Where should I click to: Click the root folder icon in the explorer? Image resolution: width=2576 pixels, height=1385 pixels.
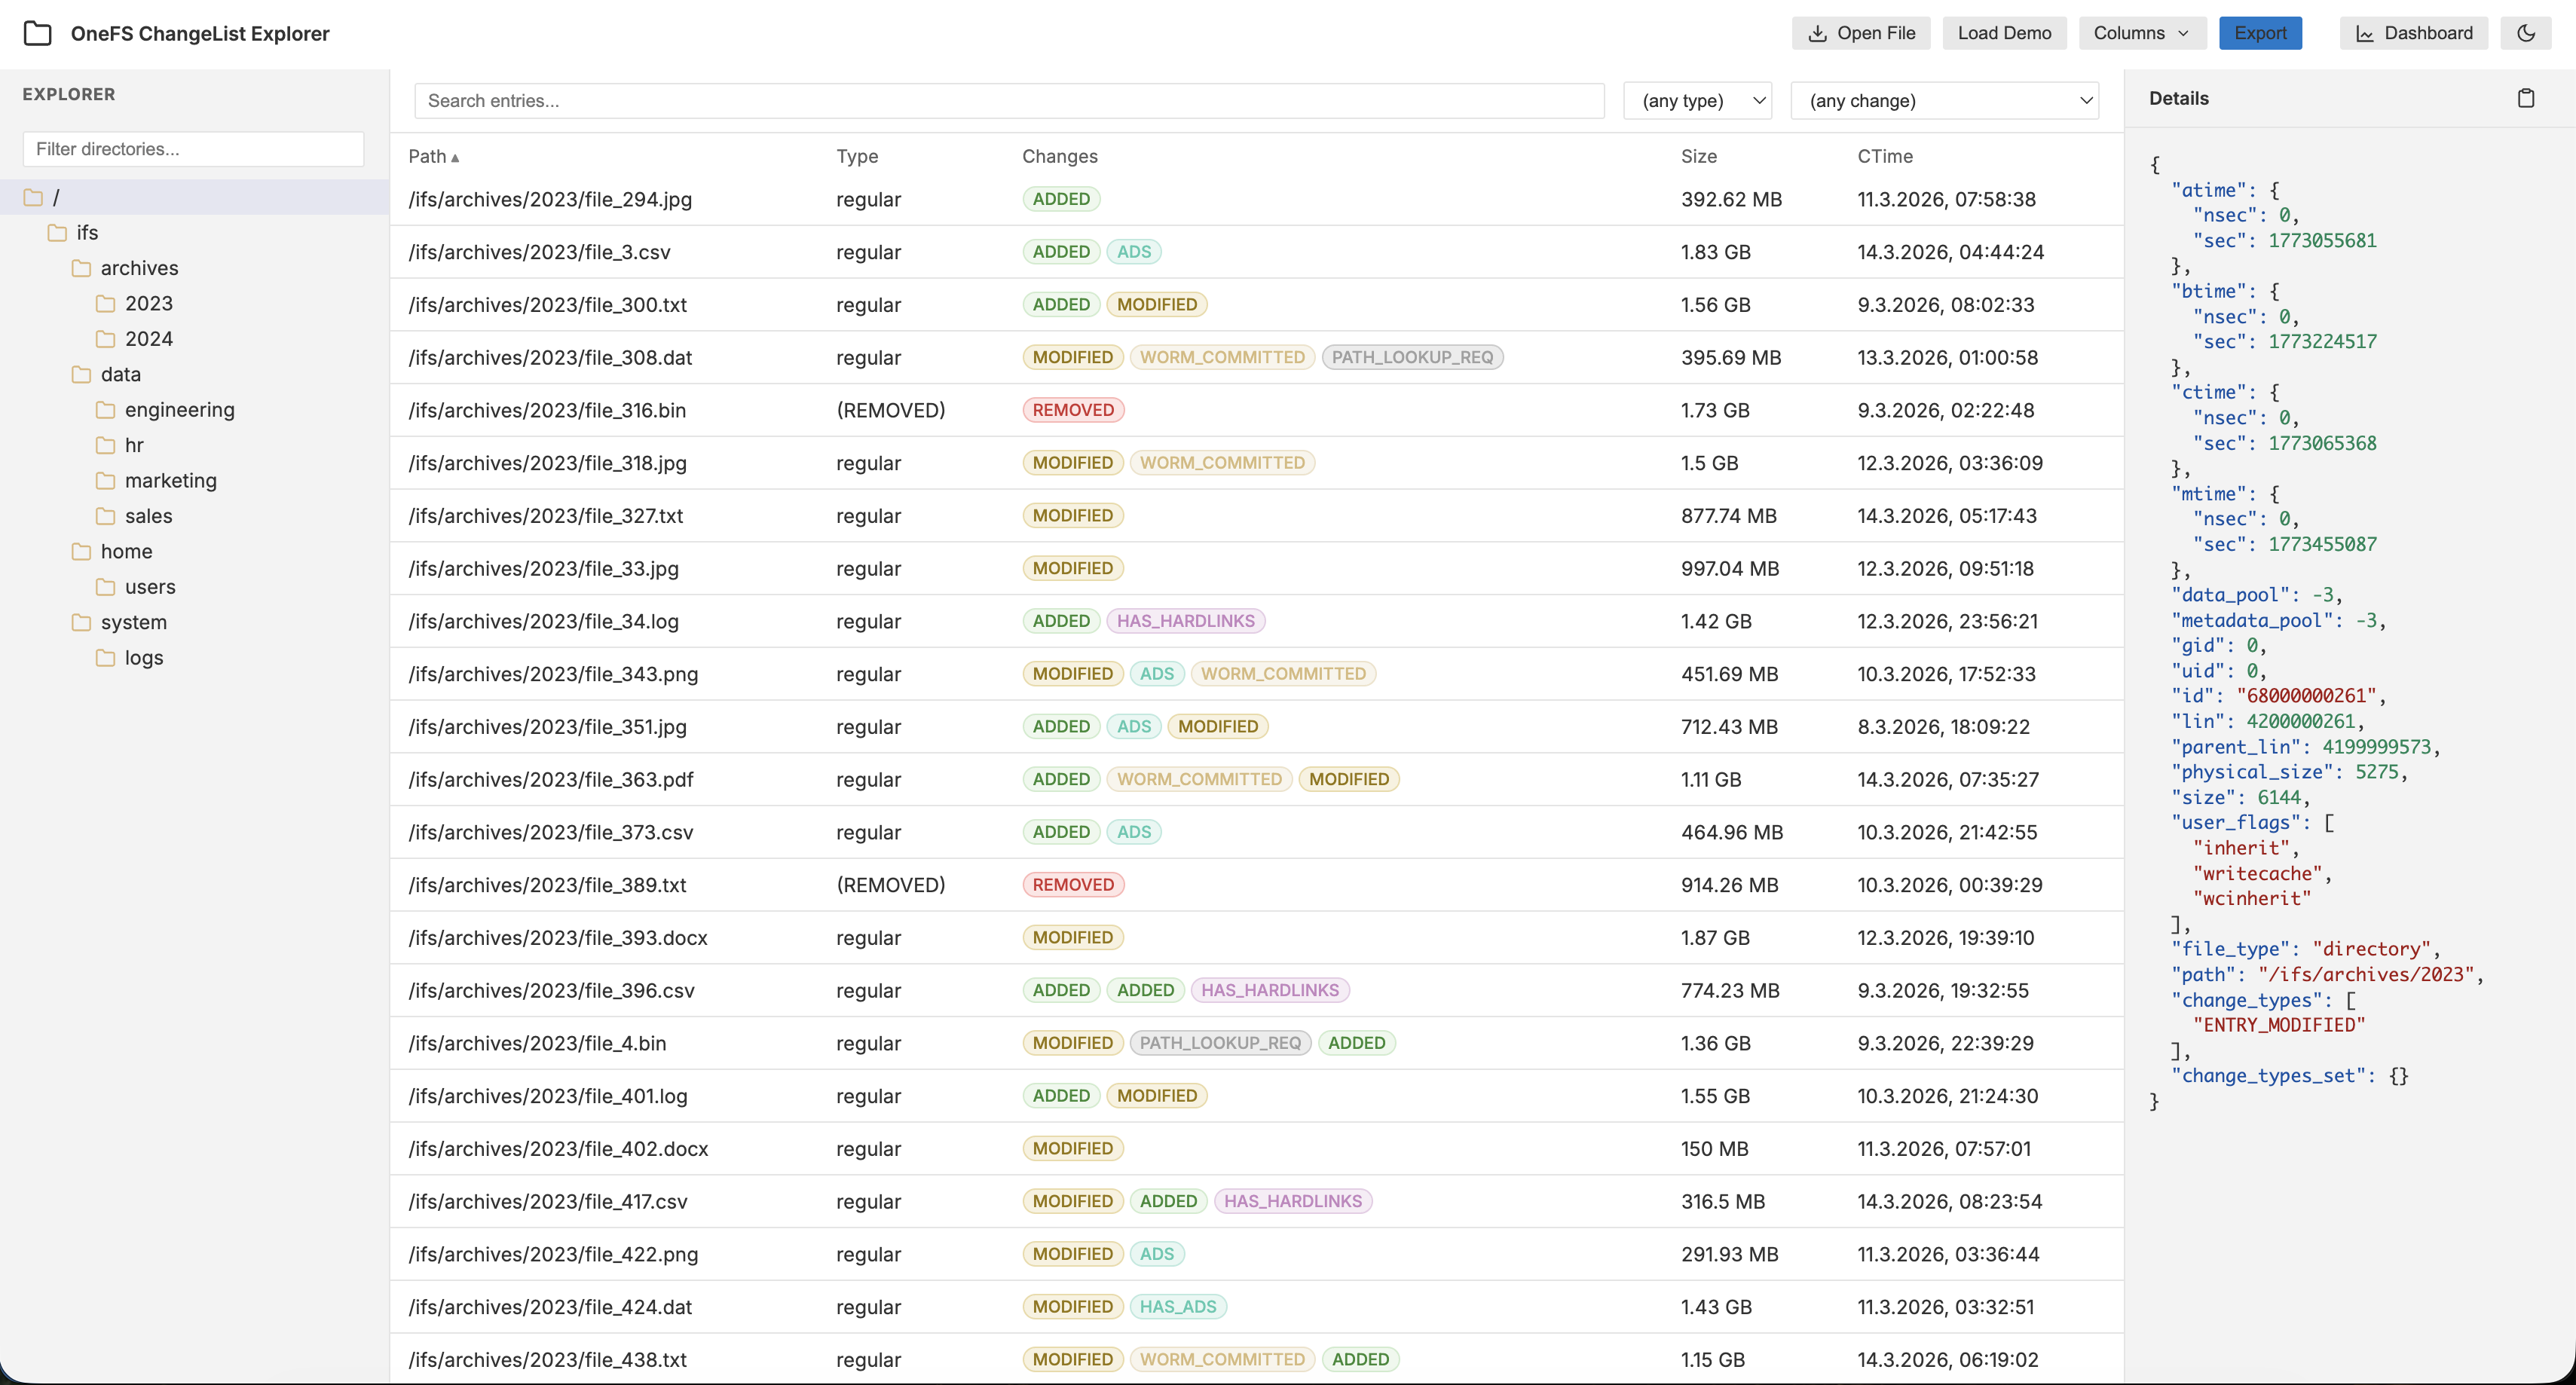[x=33, y=197]
